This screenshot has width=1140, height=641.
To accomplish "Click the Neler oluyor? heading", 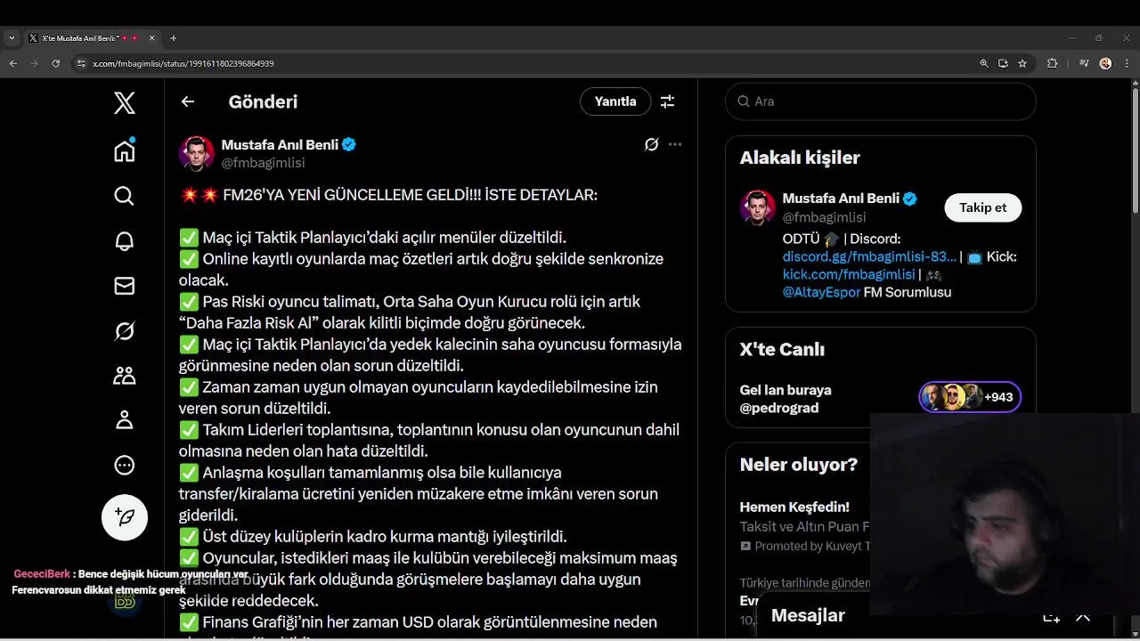I will (799, 465).
